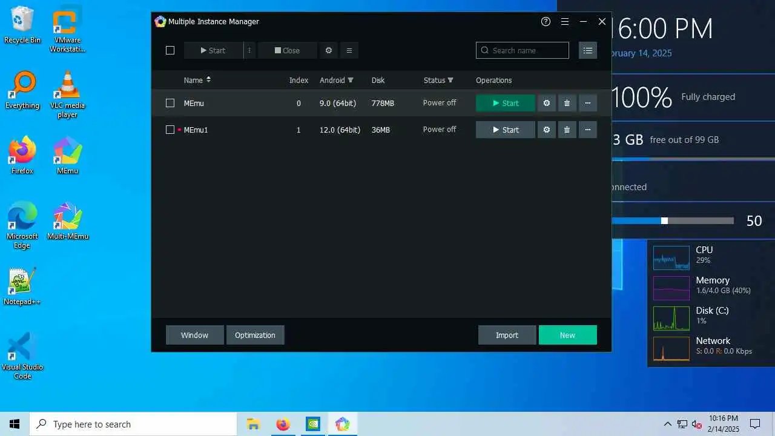The height and width of the screenshot is (436, 775).
Task: Open the Optimization button
Action: 255,335
